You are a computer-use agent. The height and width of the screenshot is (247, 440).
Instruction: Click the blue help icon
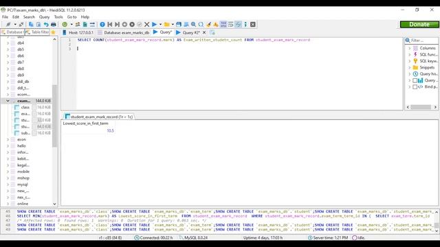click(102, 25)
